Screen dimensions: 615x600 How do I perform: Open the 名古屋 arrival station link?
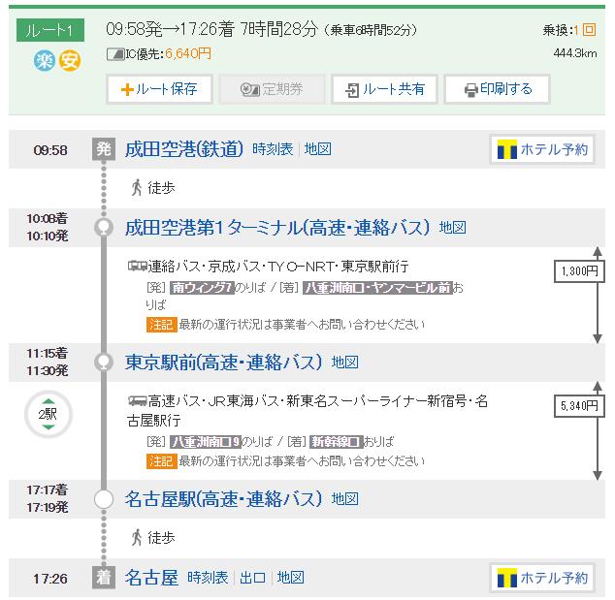click(151, 578)
